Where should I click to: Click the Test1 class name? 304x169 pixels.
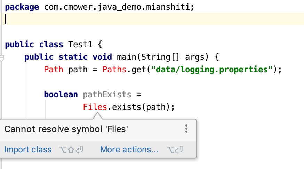[x=80, y=44]
